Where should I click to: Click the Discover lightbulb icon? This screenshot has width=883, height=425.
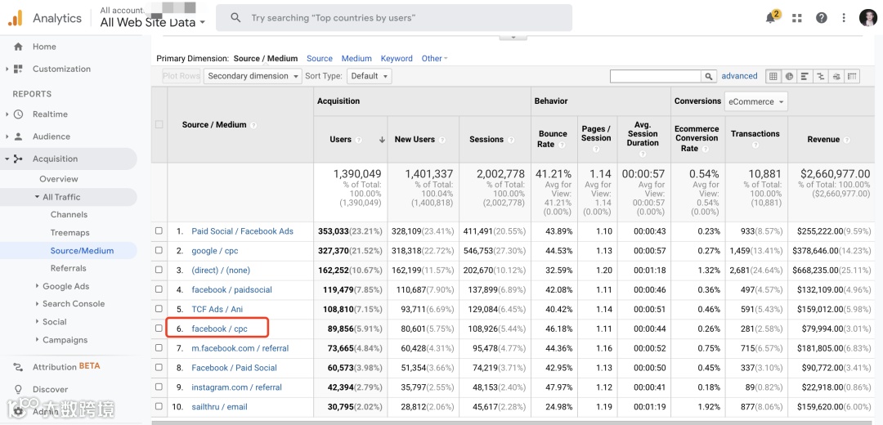coord(18,390)
